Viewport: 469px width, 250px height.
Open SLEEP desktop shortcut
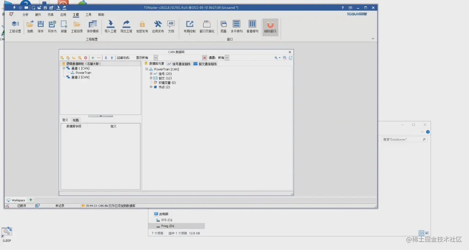[x=7, y=235]
